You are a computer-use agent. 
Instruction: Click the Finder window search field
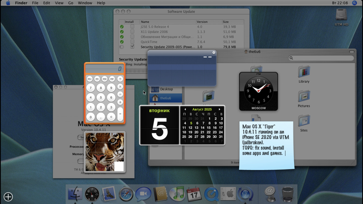point(321,58)
